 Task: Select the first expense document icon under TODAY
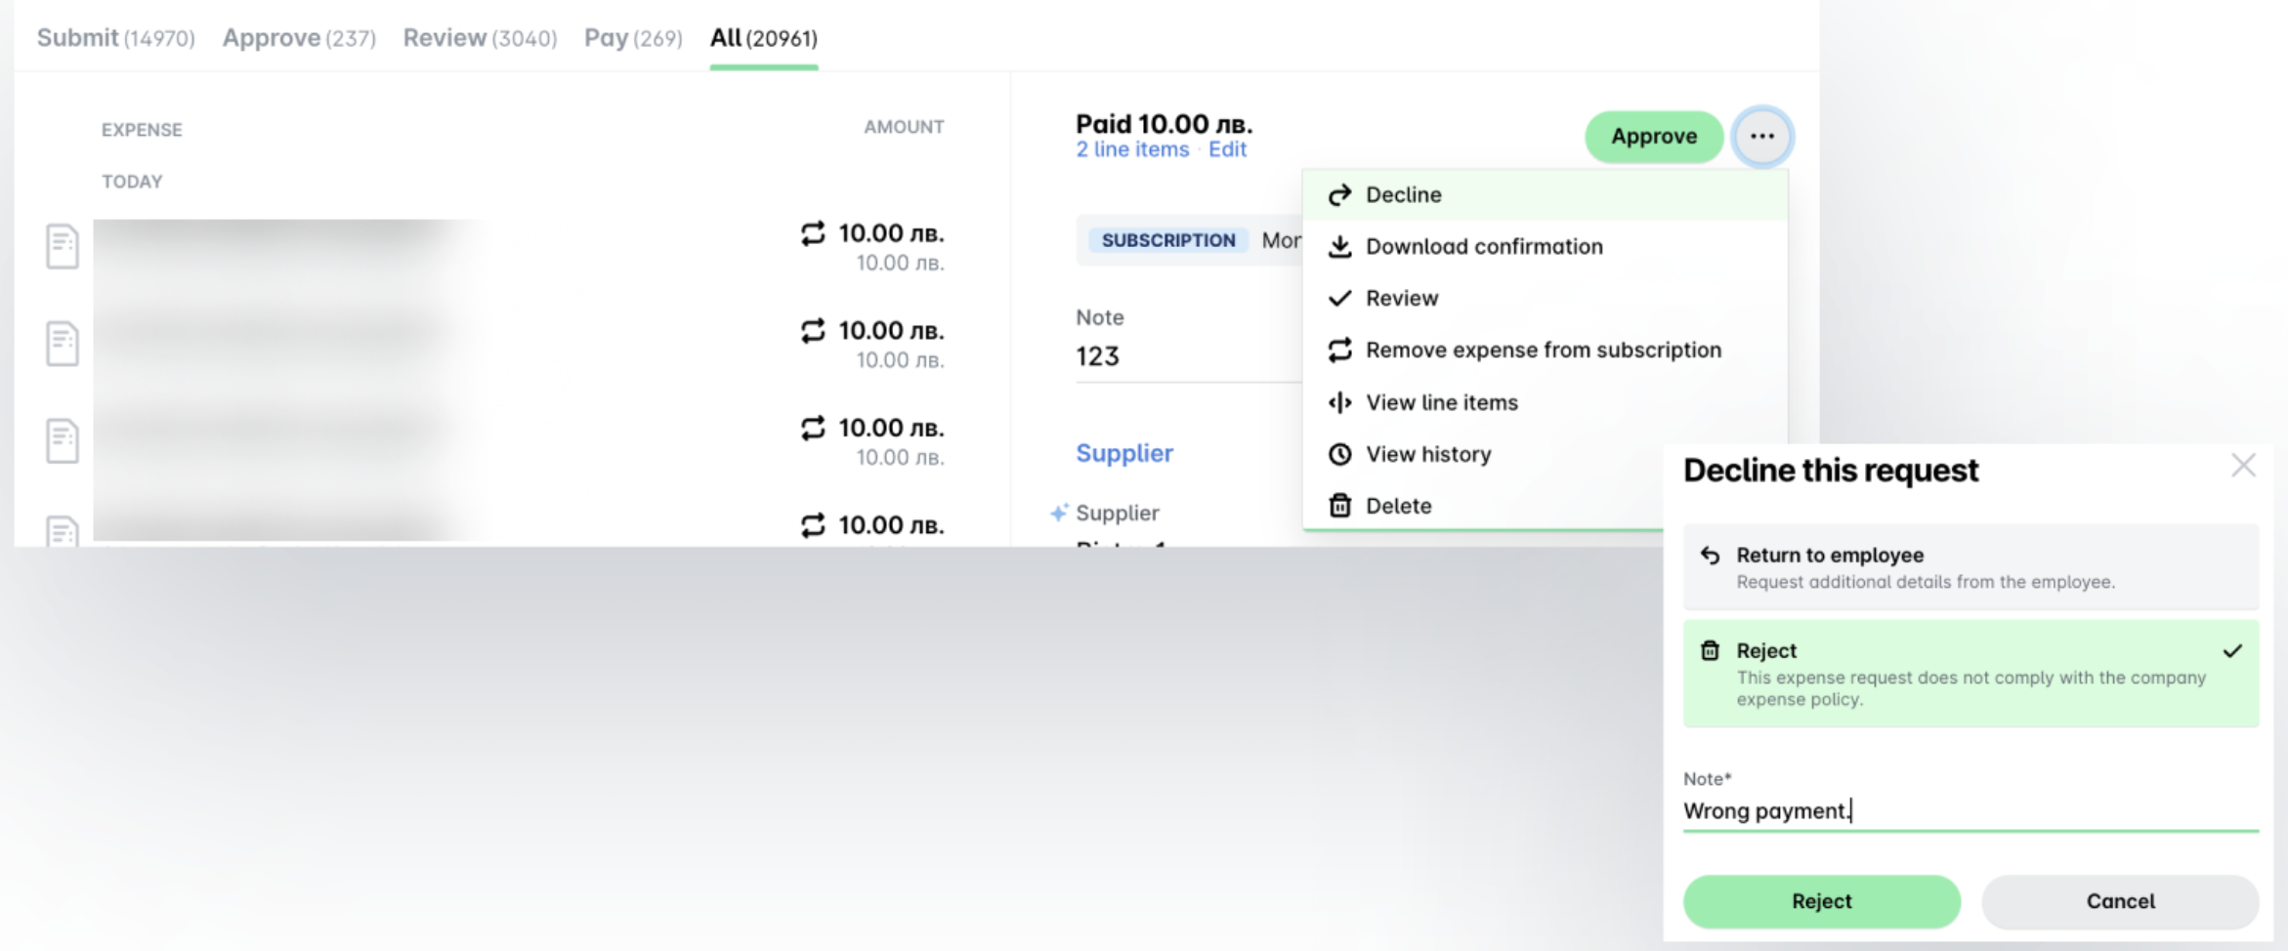[63, 246]
